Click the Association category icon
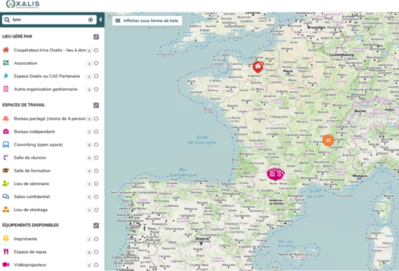Image resolution: width=399 pixels, height=271 pixels. 6,63
